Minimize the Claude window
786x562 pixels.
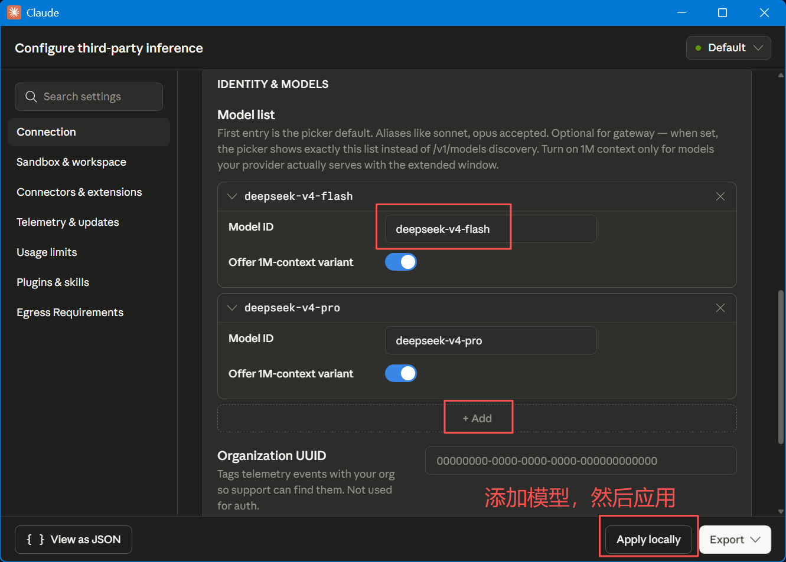pos(681,12)
